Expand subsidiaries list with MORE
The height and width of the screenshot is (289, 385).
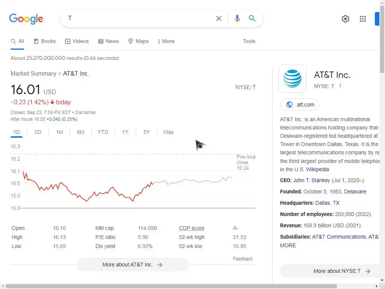pos(288,245)
